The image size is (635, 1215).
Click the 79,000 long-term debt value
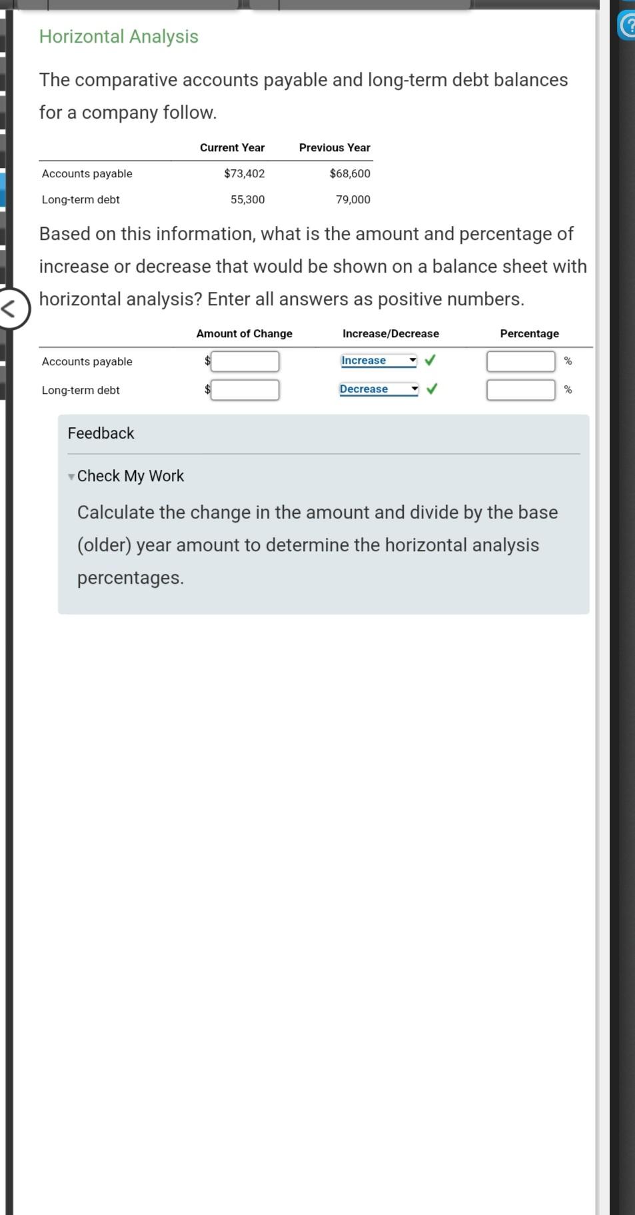(x=353, y=199)
